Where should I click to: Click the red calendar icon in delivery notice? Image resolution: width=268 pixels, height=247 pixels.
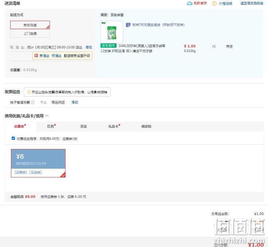click(36, 55)
